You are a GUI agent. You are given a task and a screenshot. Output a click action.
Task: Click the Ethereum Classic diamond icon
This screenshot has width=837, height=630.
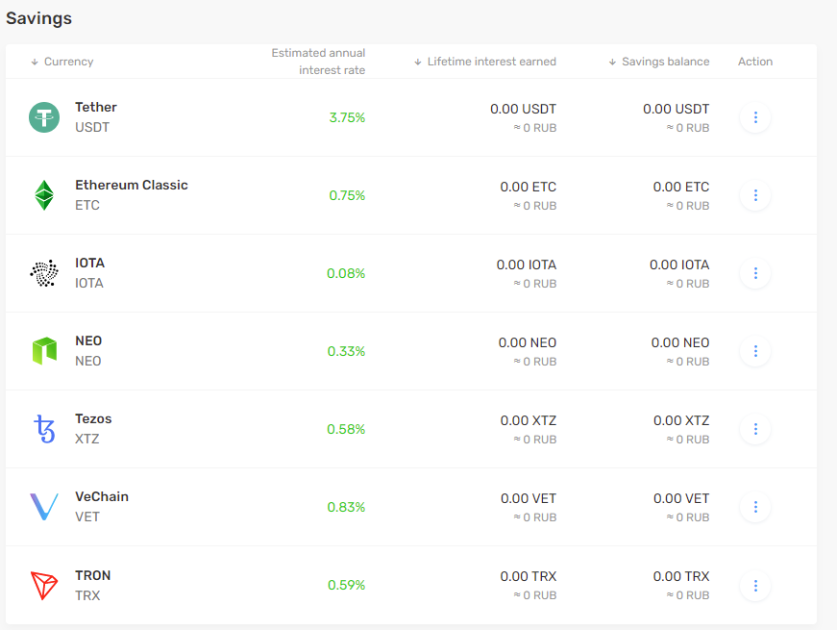point(44,195)
